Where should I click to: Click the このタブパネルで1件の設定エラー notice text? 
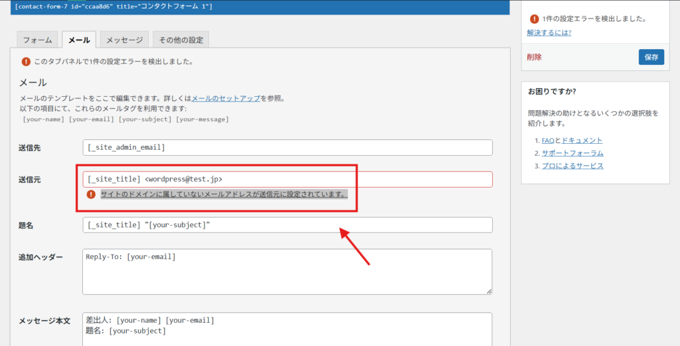point(114,62)
